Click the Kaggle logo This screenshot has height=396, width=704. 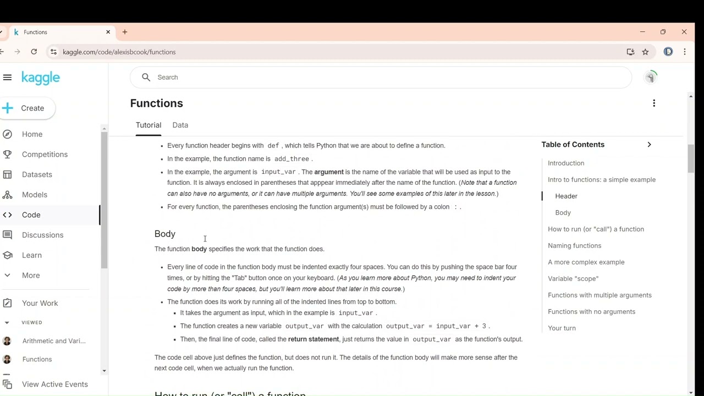pyautogui.click(x=41, y=78)
